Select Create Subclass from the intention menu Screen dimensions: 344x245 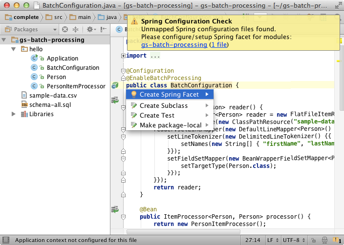(x=163, y=106)
